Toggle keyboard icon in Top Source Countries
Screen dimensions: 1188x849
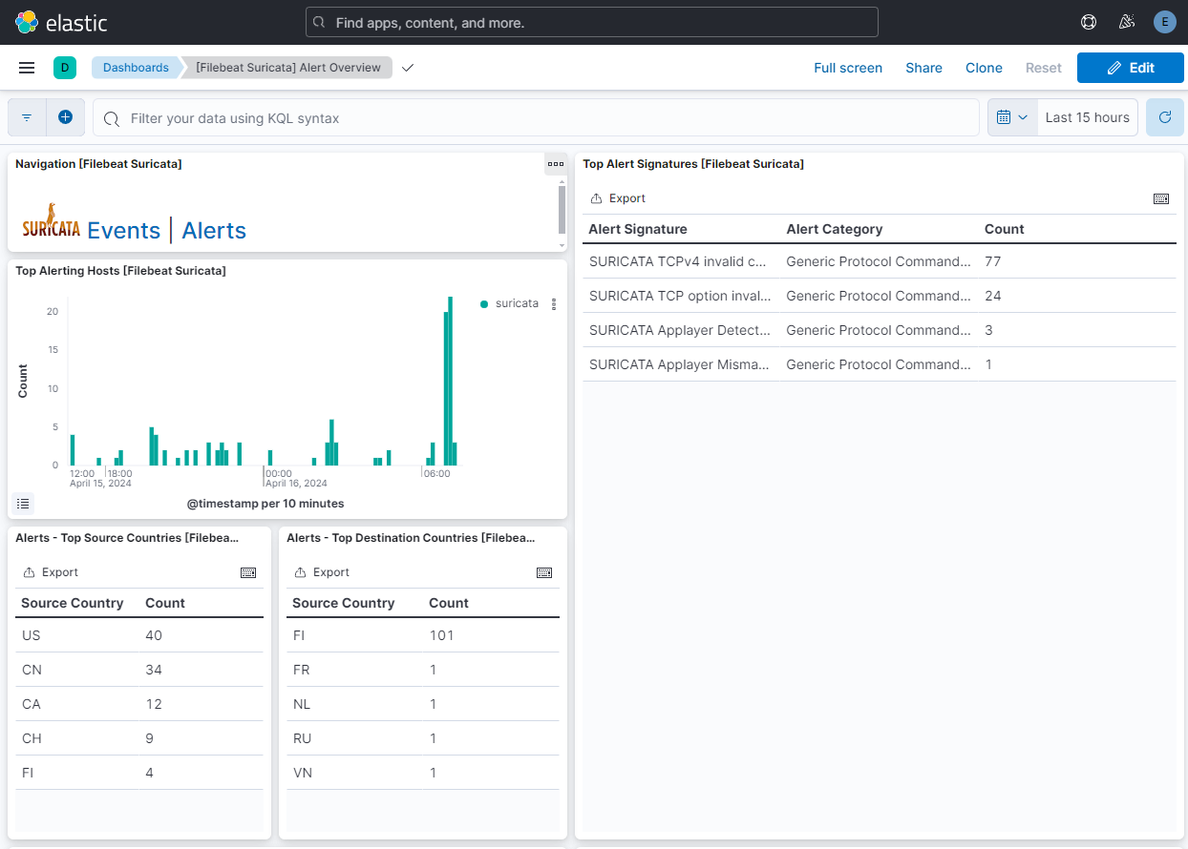click(x=248, y=572)
